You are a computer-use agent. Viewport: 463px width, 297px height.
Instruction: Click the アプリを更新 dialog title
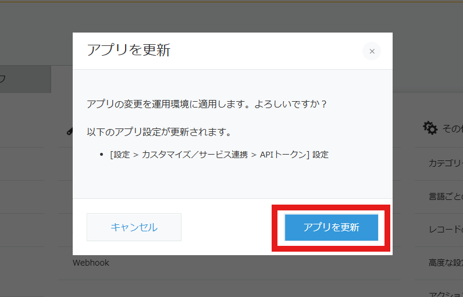[x=129, y=50]
